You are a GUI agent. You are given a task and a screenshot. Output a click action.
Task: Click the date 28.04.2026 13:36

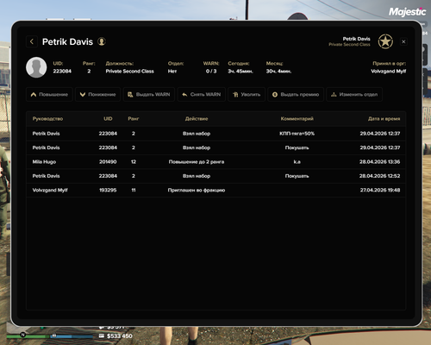379,162
